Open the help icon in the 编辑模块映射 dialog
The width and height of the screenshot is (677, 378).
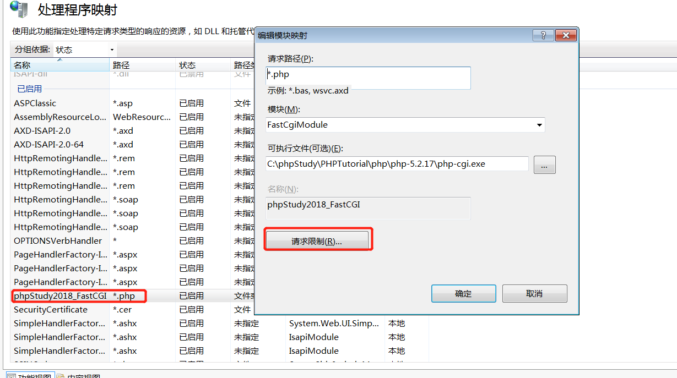coord(543,35)
